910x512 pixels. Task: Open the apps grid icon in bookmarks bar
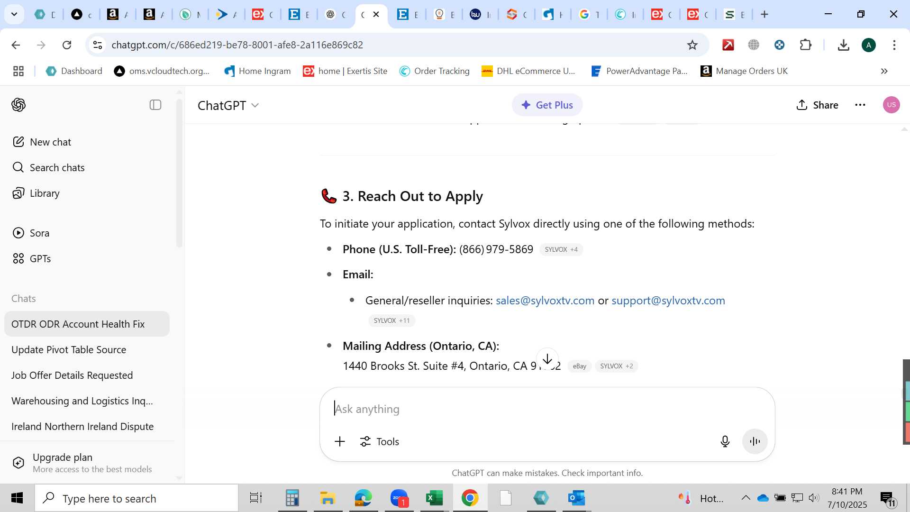(18, 71)
